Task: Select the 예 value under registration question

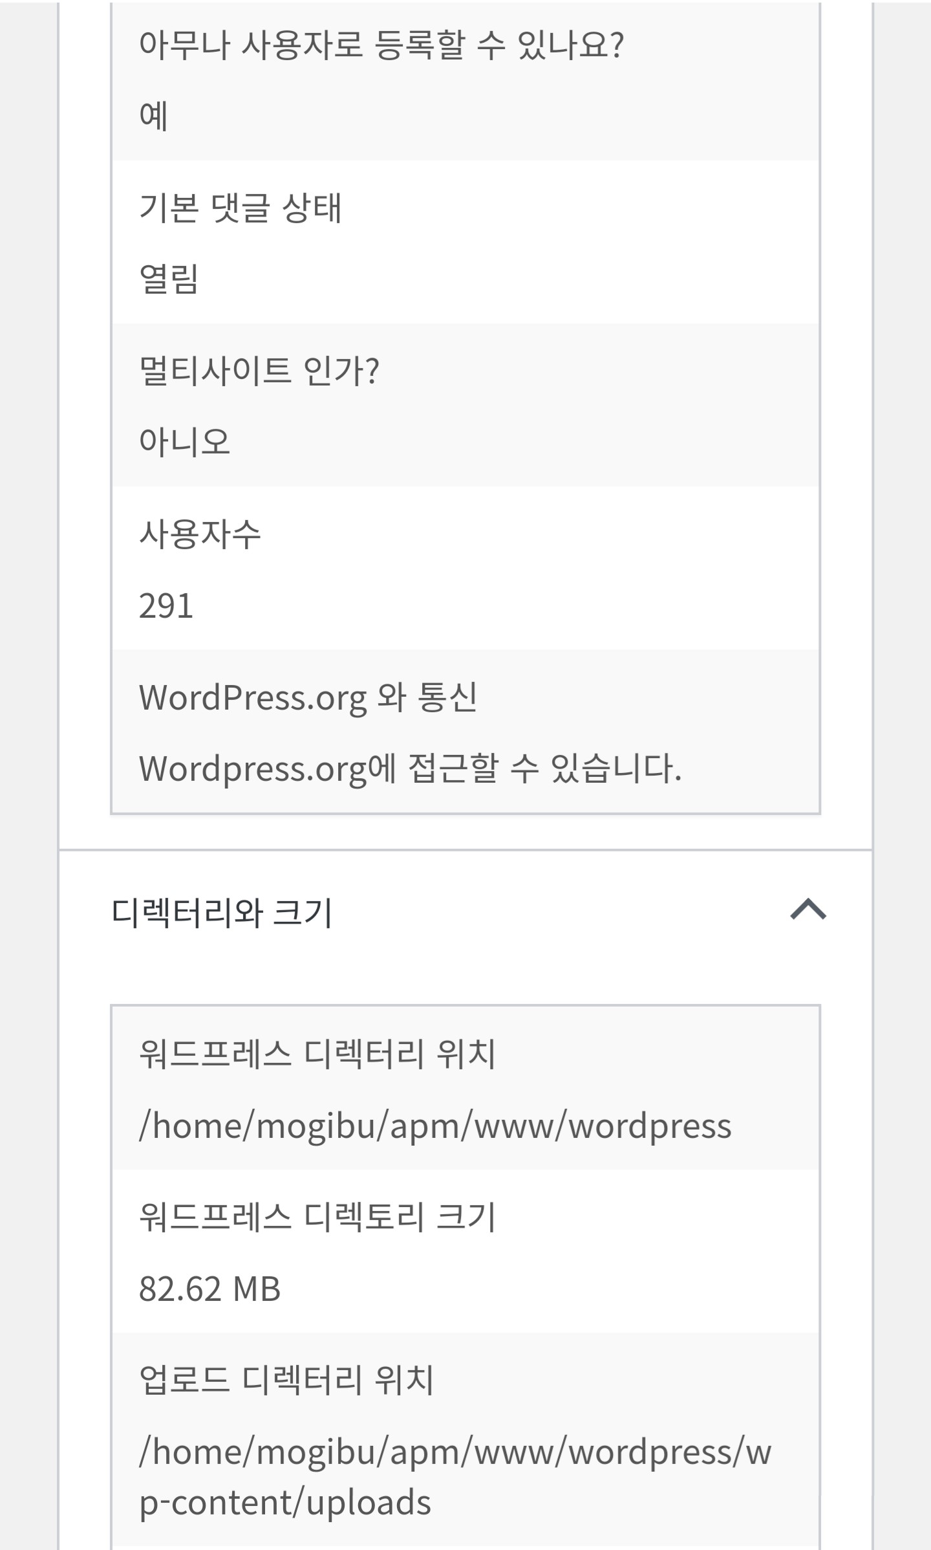Action: coord(154,116)
